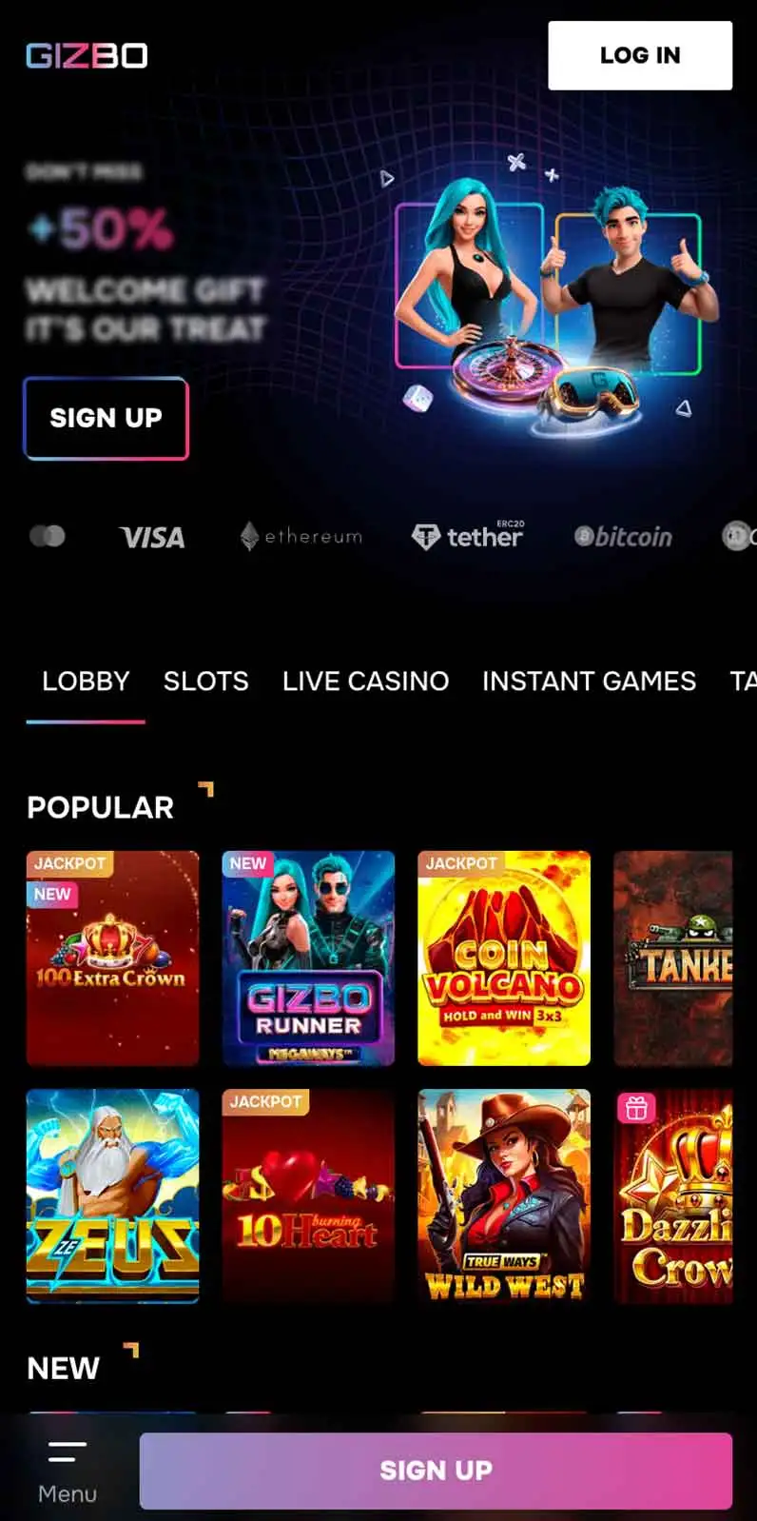Click the LOG IN button
Viewport: 757px width, 1521px height.
(640, 55)
